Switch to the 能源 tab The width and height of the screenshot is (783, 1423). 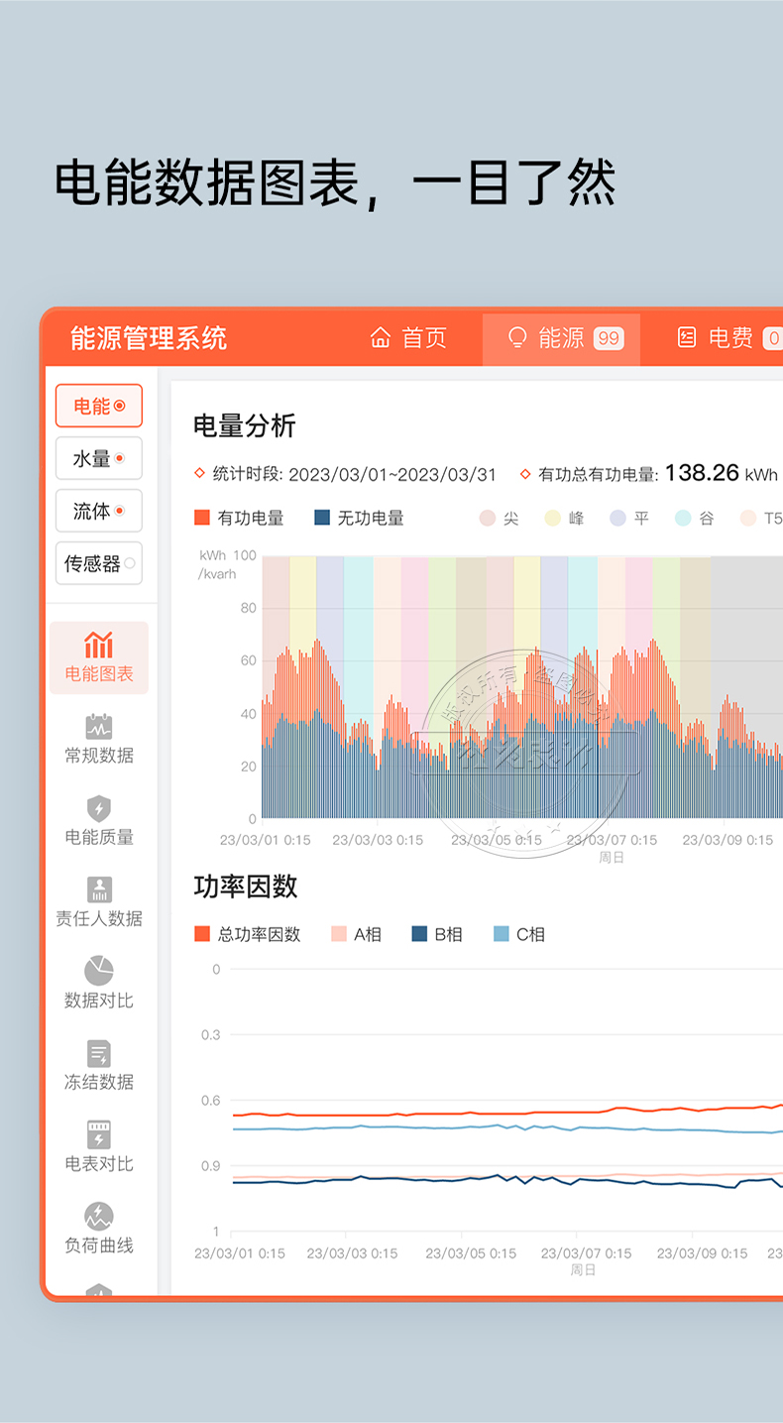click(x=561, y=338)
